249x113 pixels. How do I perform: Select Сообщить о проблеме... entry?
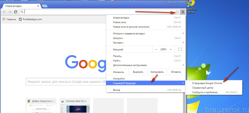click(x=214, y=92)
